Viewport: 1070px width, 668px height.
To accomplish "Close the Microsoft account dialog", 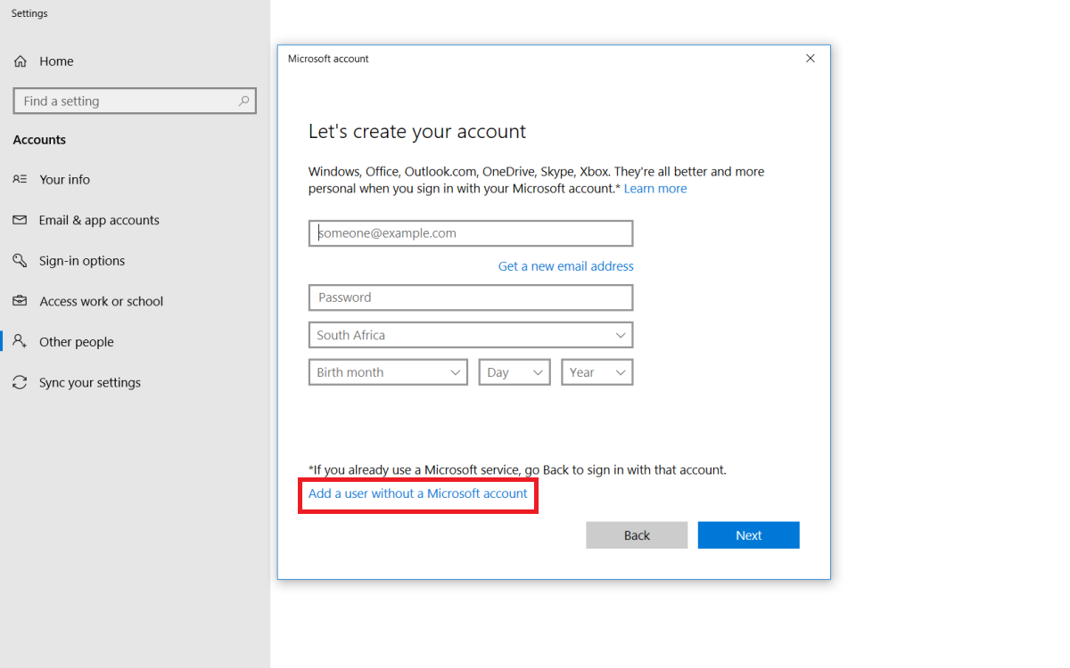I will (x=811, y=59).
